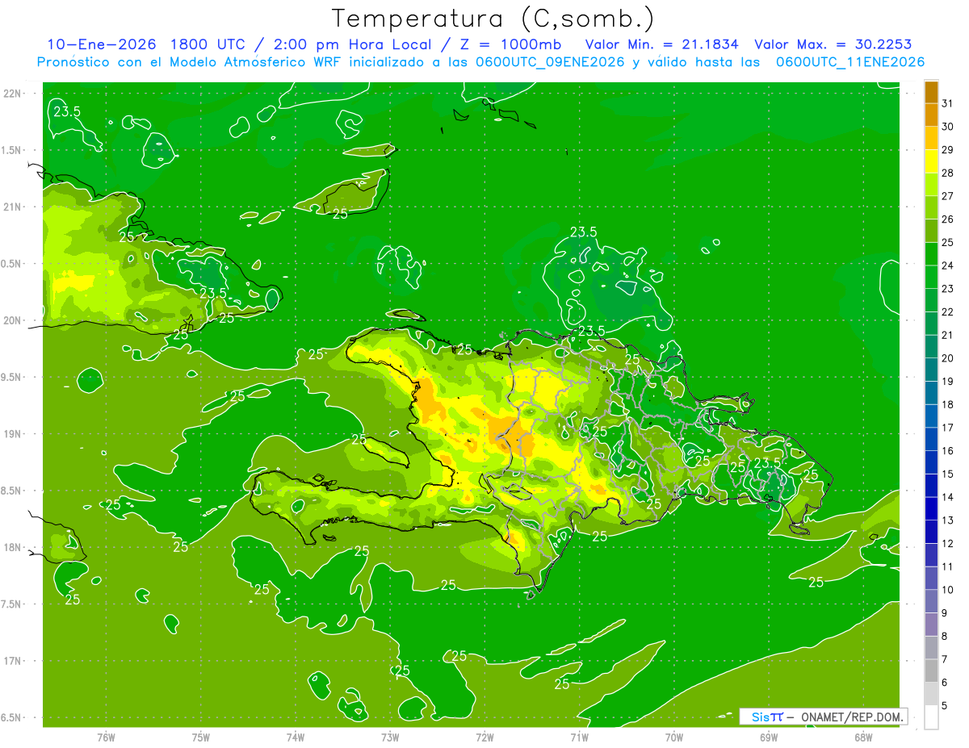This screenshot has height=748, width=969.
Task: Click the 74W longitude label
Action: click(x=296, y=737)
